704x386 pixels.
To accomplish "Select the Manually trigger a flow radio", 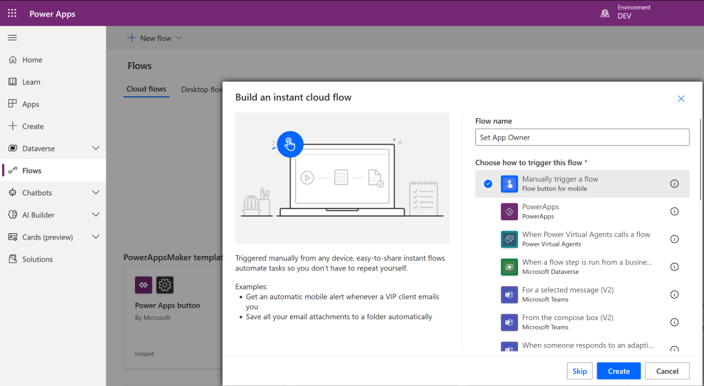I will (488, 184).
